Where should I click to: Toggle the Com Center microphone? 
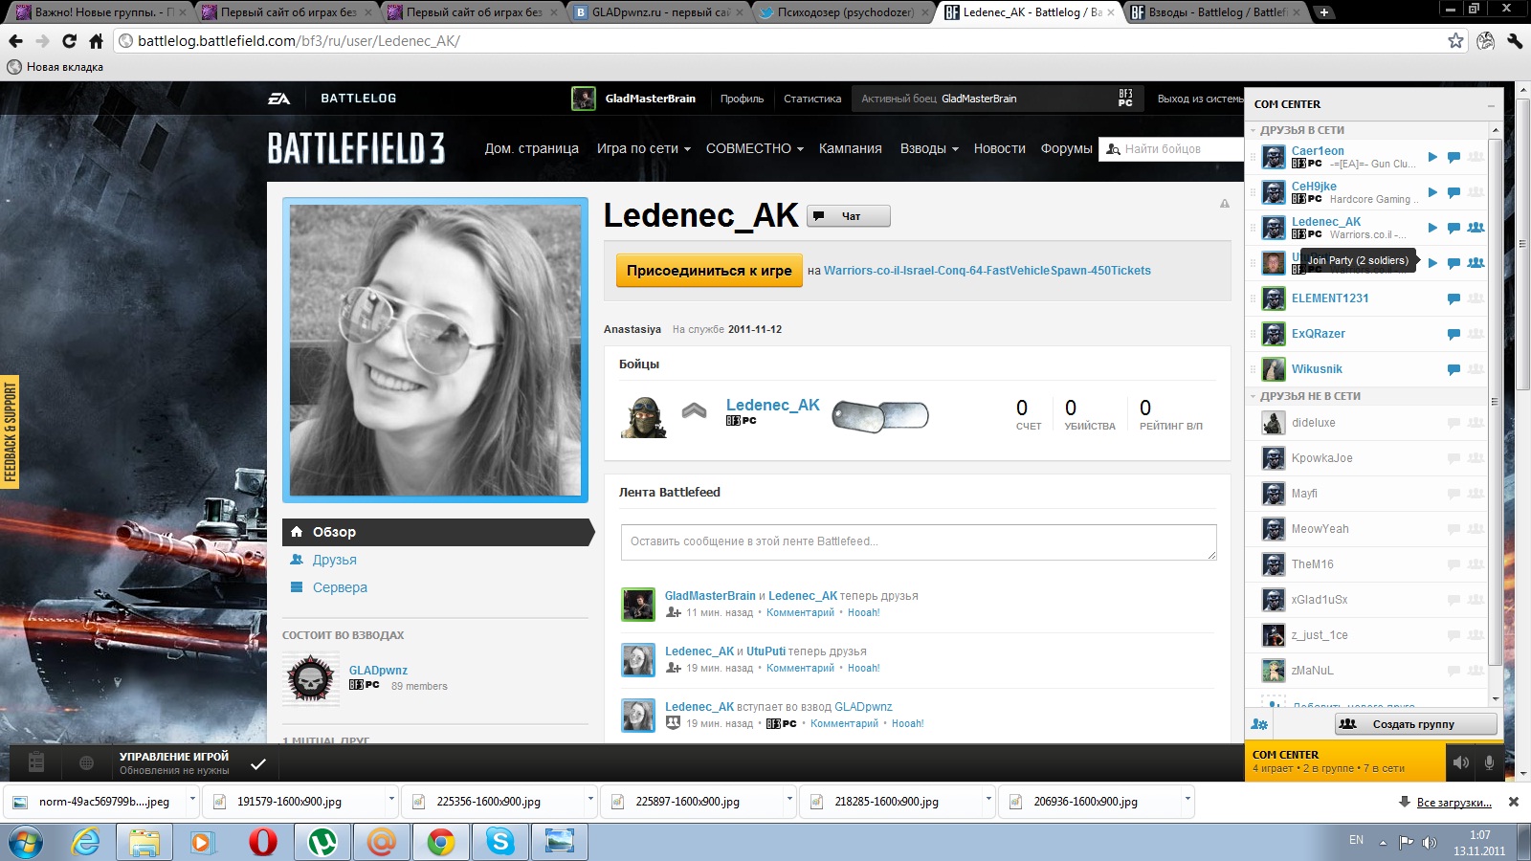(1489, 762)
